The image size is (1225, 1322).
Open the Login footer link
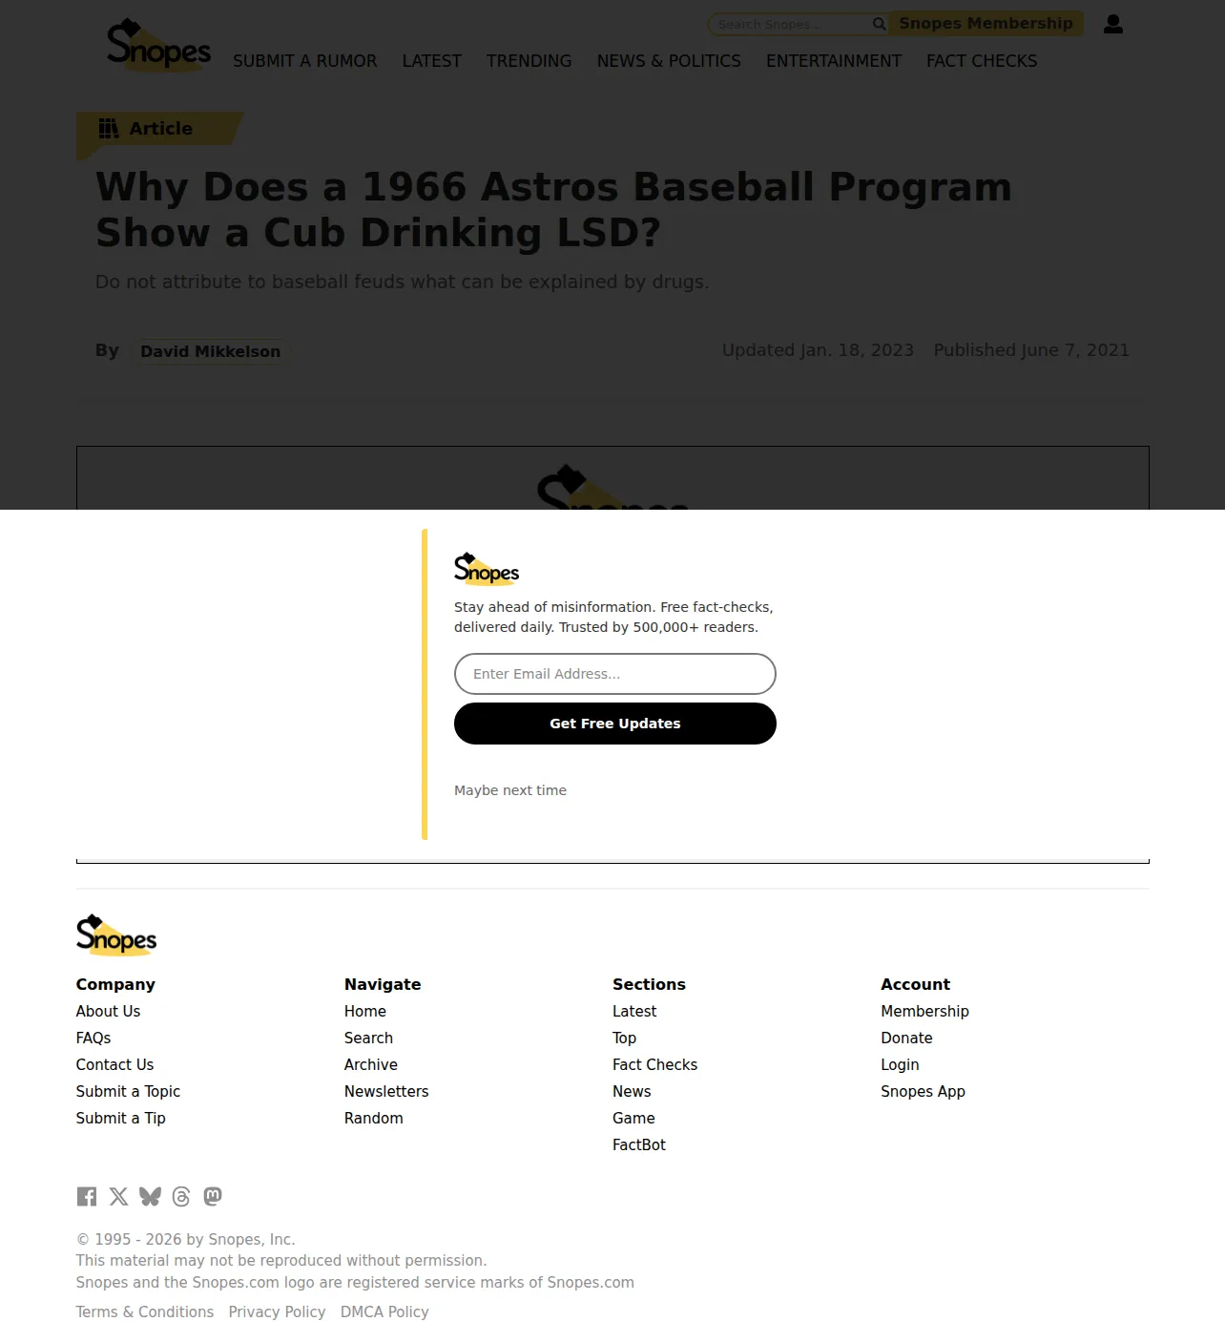[900, 1064]
